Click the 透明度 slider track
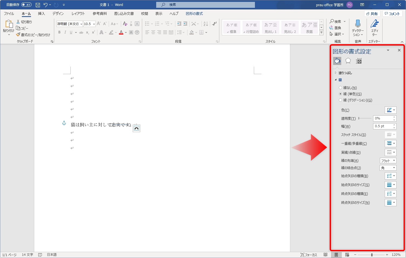 pos(365,118)
